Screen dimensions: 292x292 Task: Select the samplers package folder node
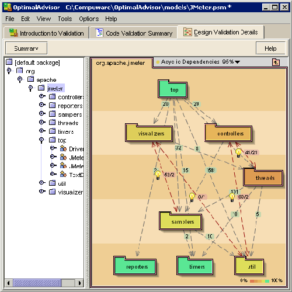(x=180, y=221)
